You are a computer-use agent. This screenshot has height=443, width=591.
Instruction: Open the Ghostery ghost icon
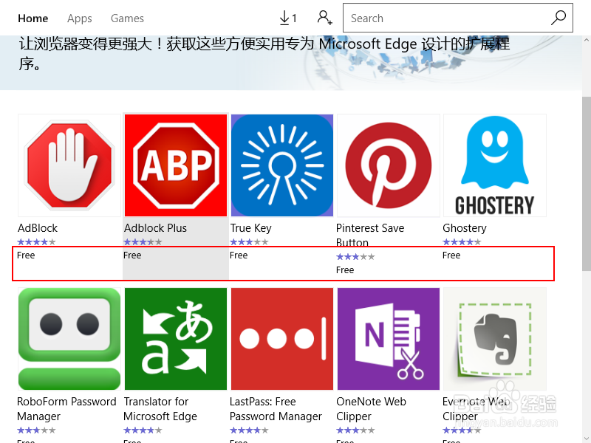pyautogui.click(x=494, y=165)
